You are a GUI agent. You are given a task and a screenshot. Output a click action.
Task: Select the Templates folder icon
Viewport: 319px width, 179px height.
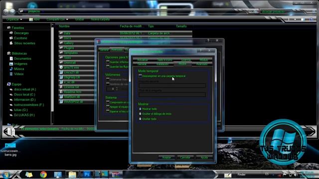click(61, 53)
